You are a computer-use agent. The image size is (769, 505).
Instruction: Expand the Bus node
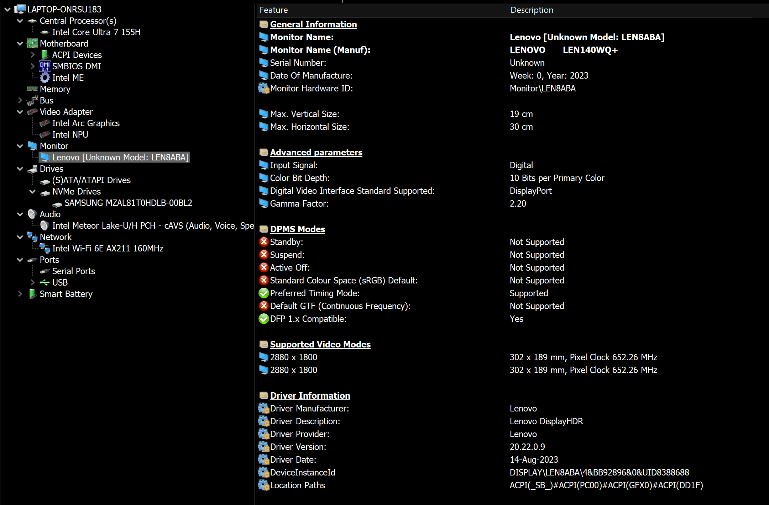20,101
